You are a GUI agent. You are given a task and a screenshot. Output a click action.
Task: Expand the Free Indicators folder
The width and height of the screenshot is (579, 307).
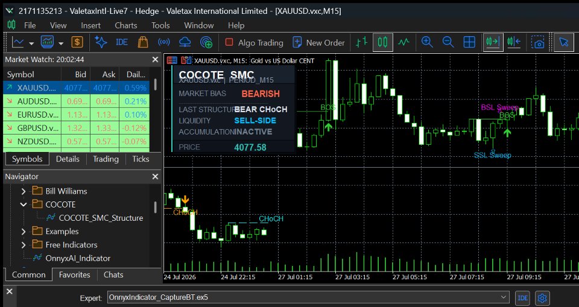pos(24,245)
